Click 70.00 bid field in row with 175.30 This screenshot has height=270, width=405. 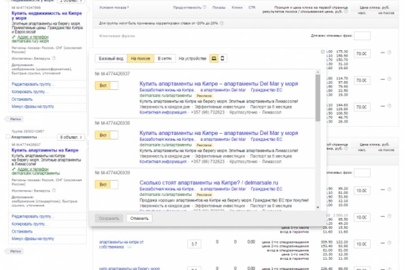362,53
